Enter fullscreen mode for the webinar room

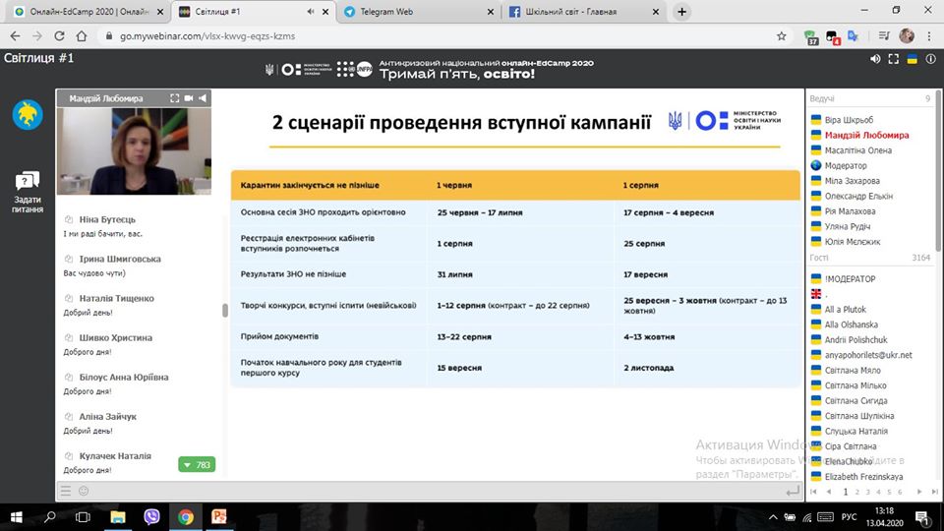[894, 59]
